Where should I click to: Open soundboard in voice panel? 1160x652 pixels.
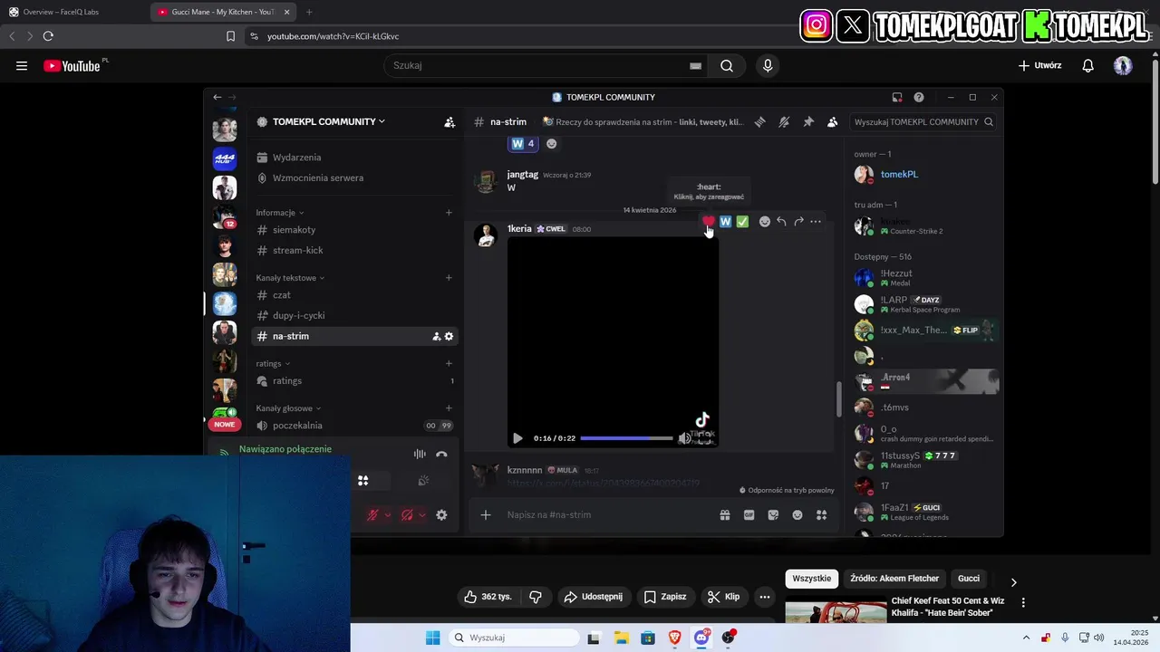(x=422, y=481)
